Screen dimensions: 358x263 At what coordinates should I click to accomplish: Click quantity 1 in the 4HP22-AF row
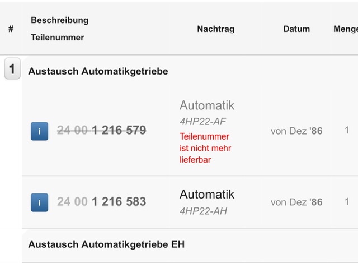[347, 131]
